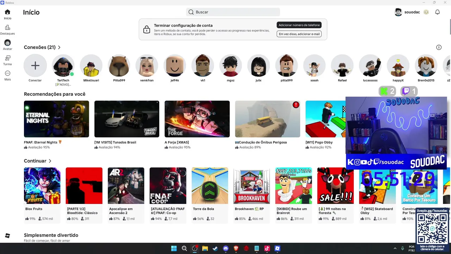Click the microphone tray icon
Screen dimensions: 451x254
pos(403,248)
